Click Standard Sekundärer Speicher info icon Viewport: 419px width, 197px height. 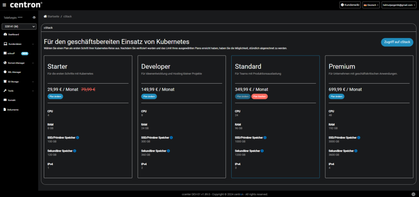(x=262, y=151)
